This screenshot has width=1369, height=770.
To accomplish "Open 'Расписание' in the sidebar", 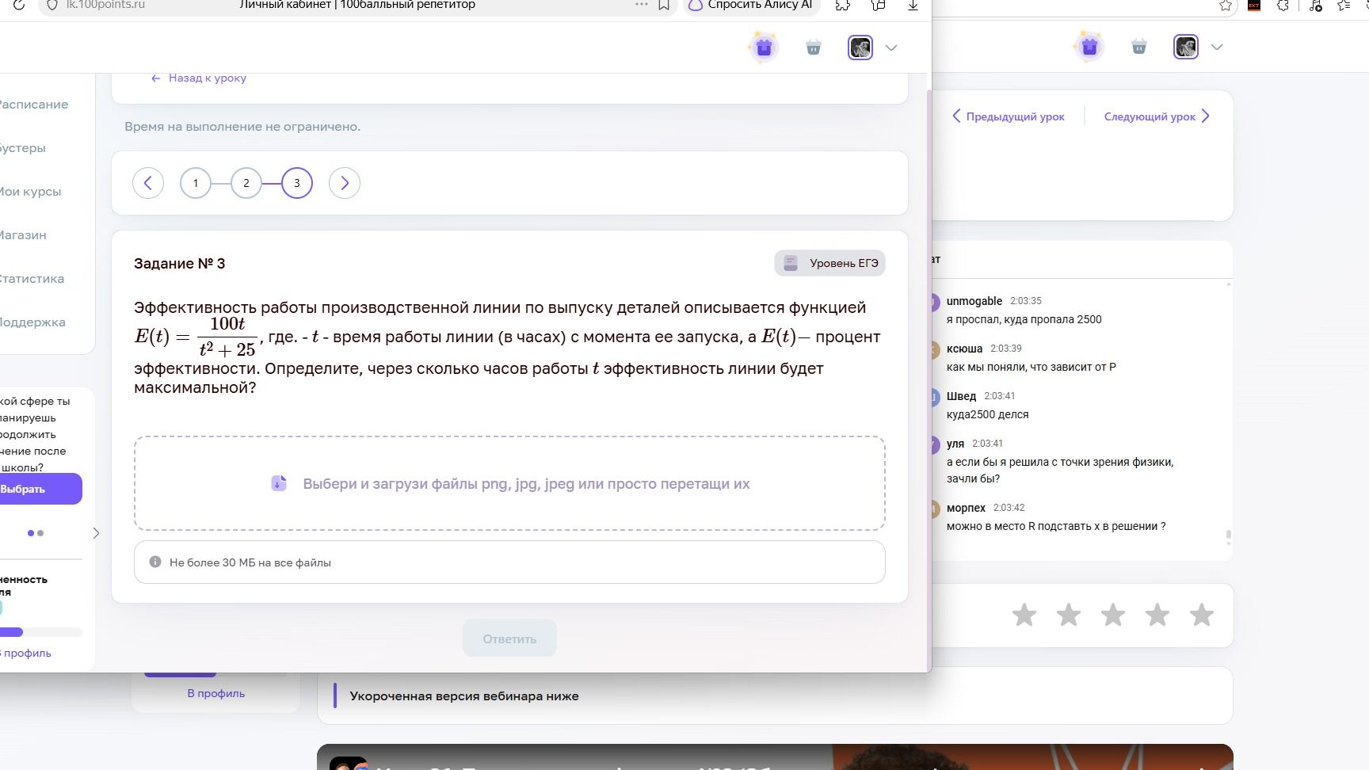I will coord(33,105).
